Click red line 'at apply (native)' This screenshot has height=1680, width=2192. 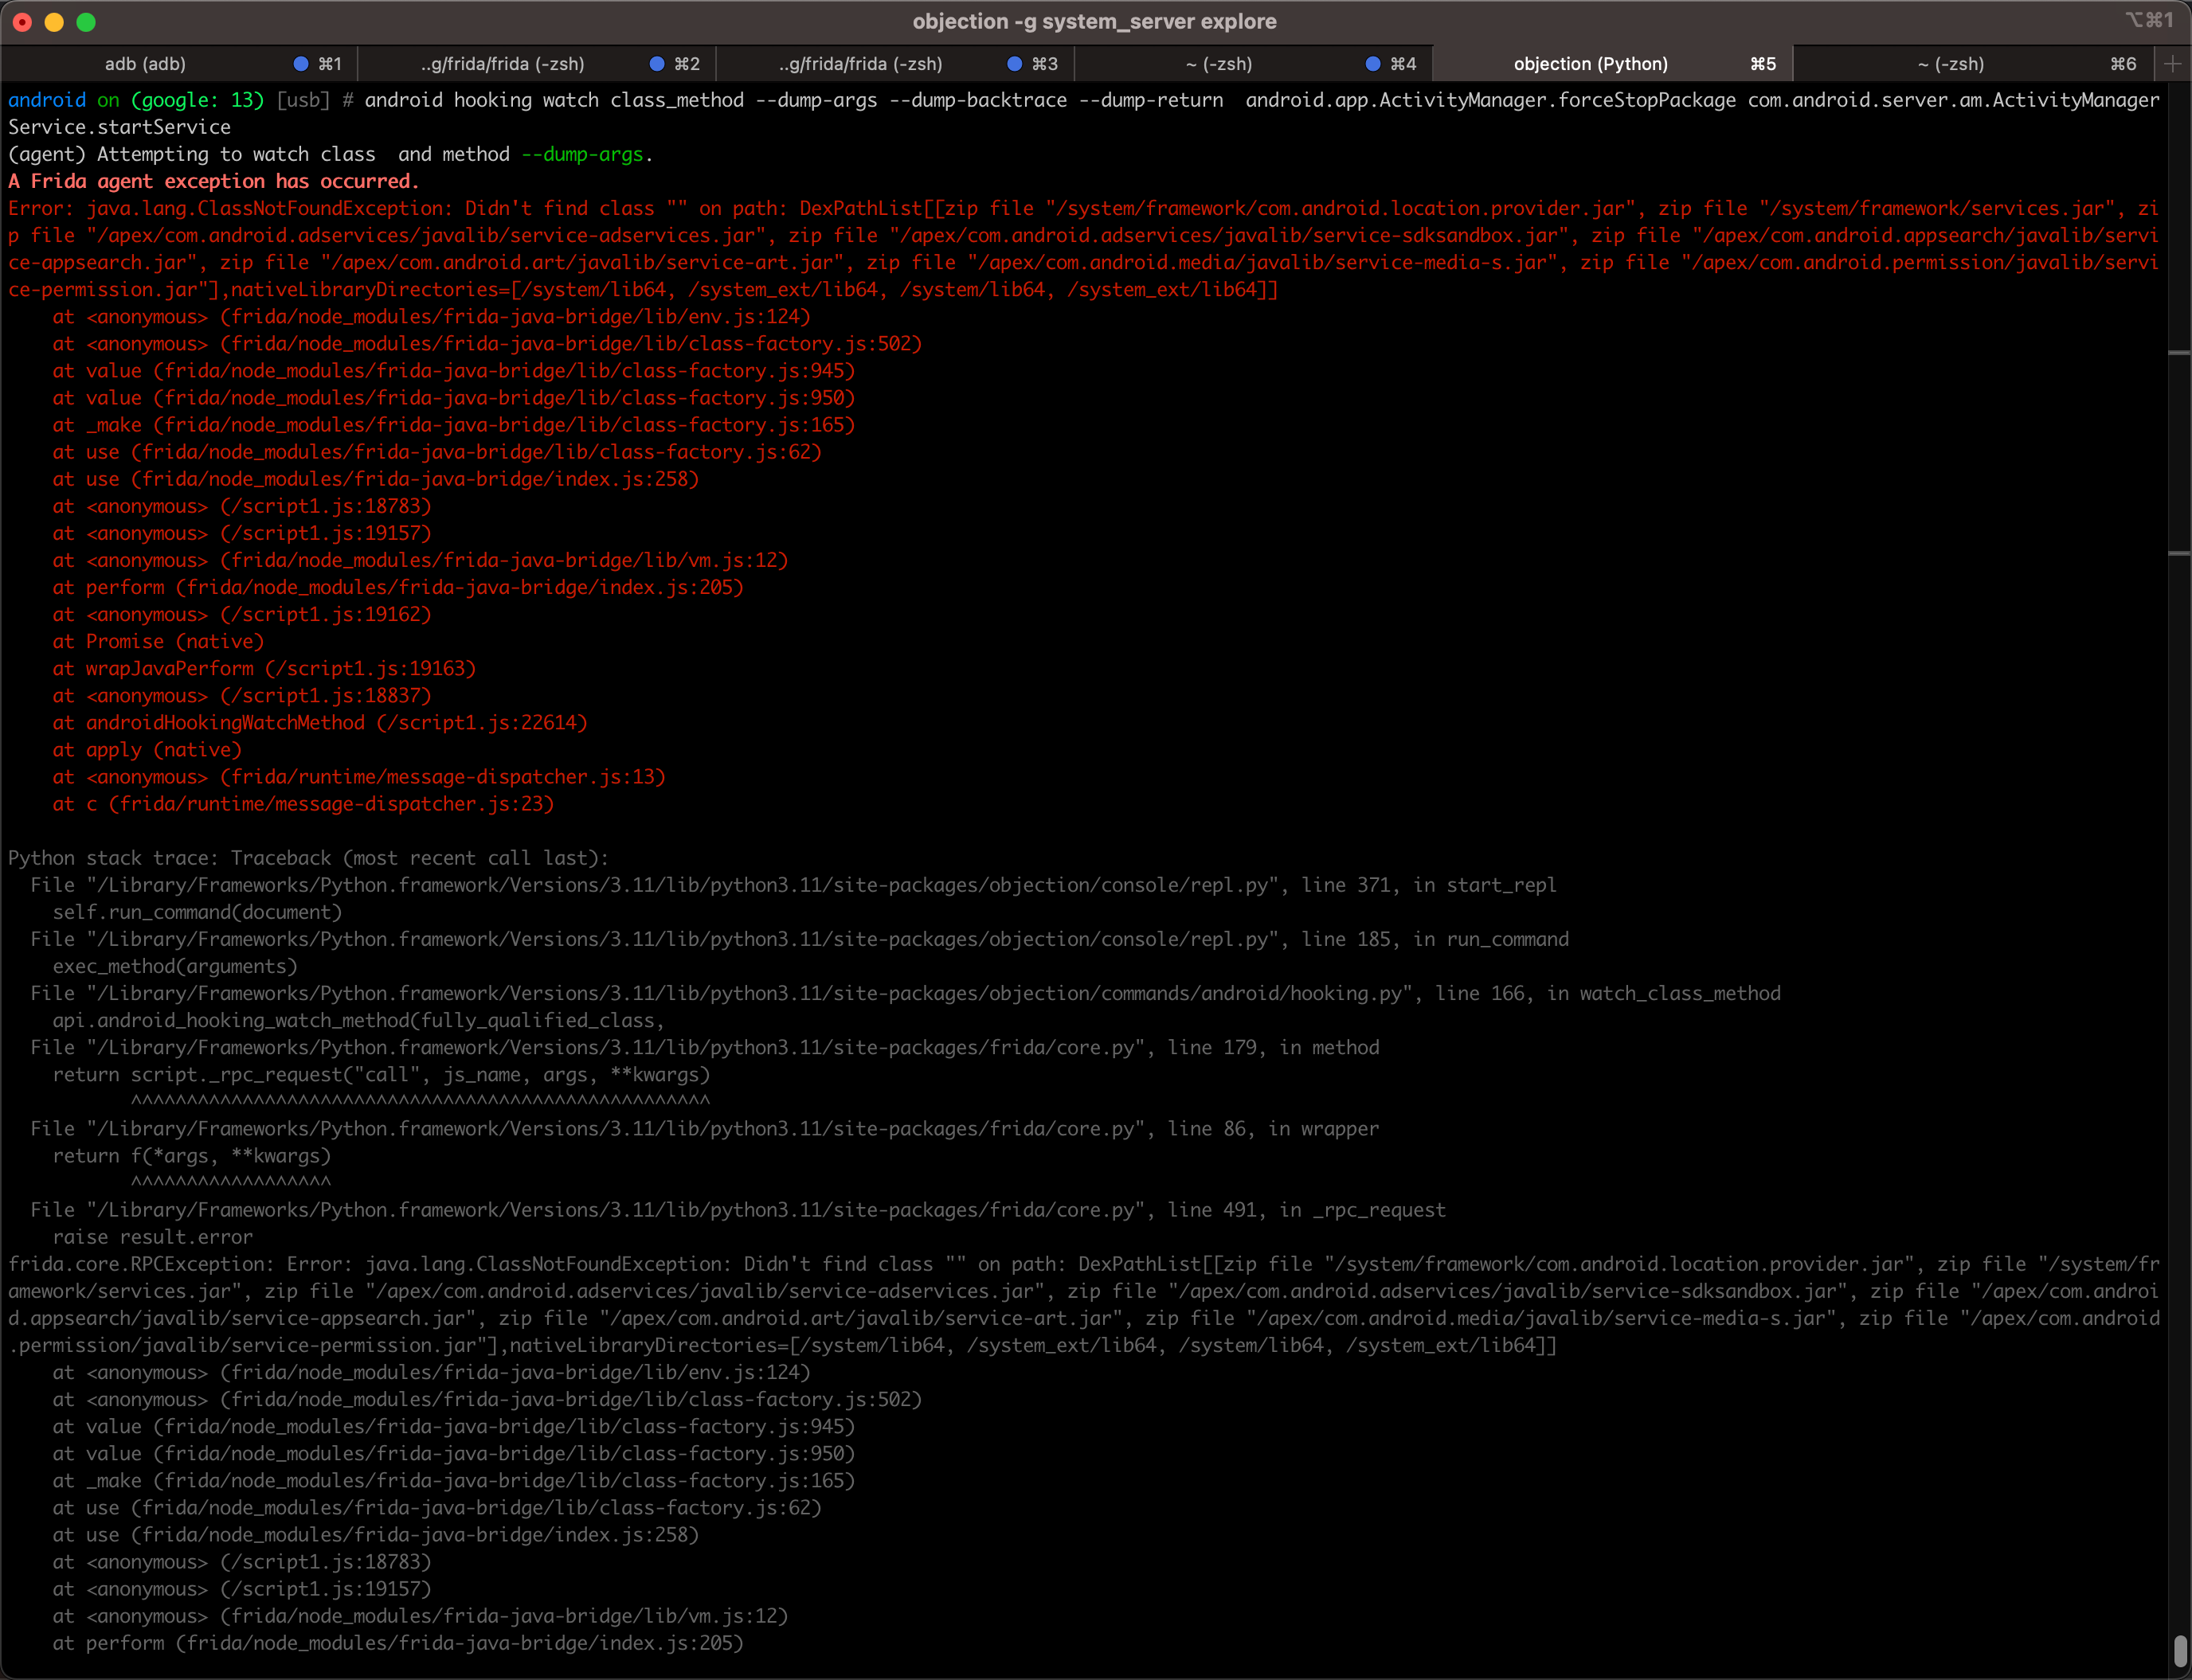tap(147, 749)
